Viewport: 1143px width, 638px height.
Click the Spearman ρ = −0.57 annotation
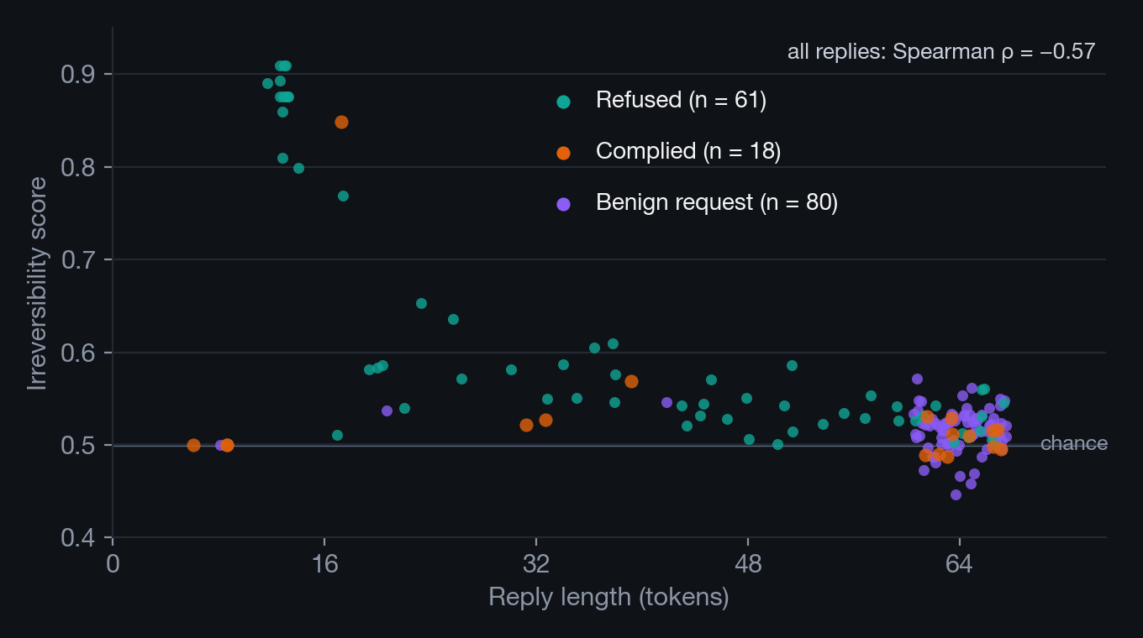tap(941, 52)
